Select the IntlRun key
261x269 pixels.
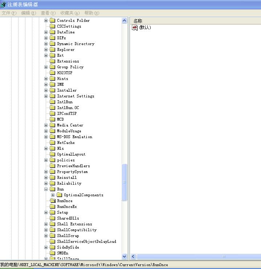[x=65, y=102]
